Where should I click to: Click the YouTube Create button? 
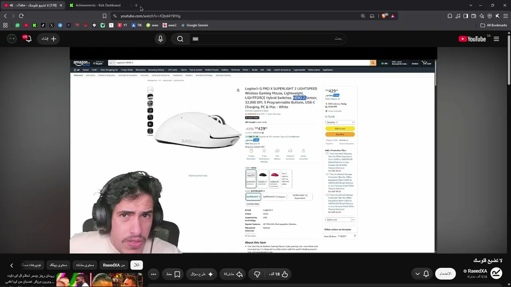coord(49,39)
